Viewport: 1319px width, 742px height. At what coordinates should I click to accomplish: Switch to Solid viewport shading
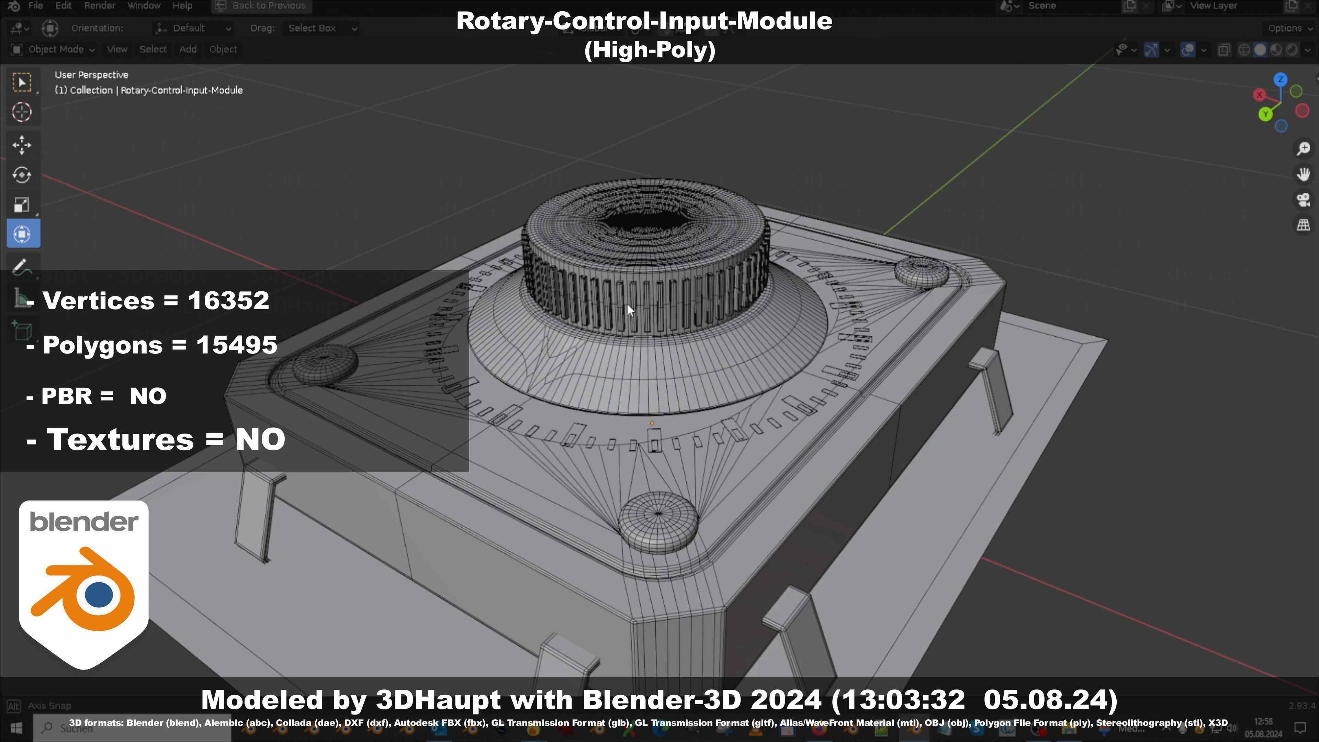tap(1260, 50)
